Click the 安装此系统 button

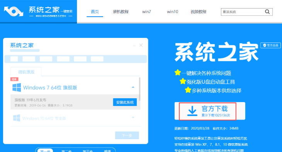[x=125, y=102]
